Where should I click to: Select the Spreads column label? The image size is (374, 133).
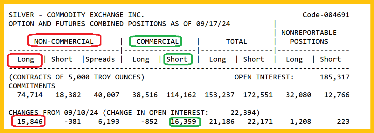[100, 59]
